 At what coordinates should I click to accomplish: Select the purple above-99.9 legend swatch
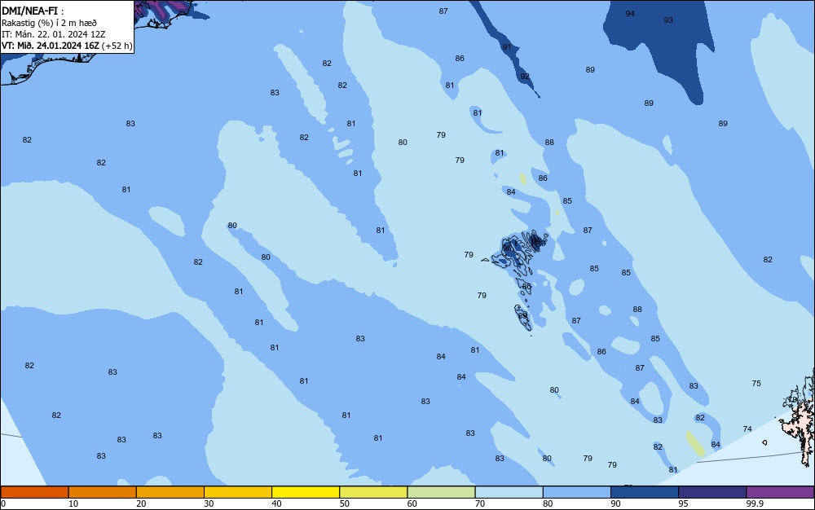(780, 492)
